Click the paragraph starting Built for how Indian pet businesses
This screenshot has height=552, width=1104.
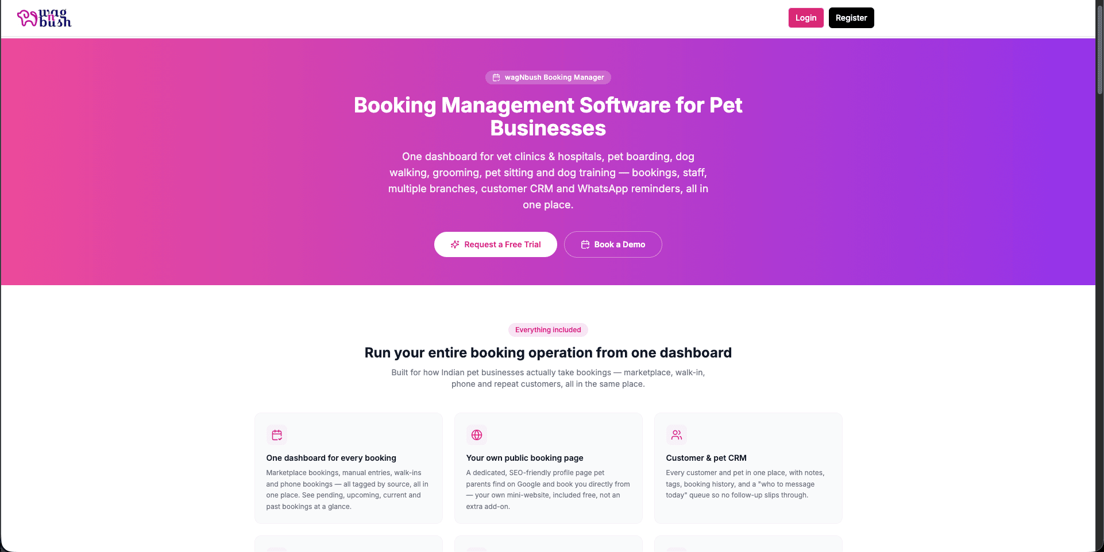[x=548, y=378]
